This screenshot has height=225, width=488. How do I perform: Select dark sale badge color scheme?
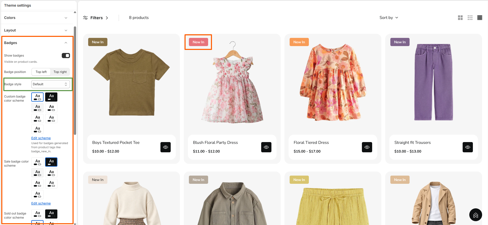[x=51, y=162]
